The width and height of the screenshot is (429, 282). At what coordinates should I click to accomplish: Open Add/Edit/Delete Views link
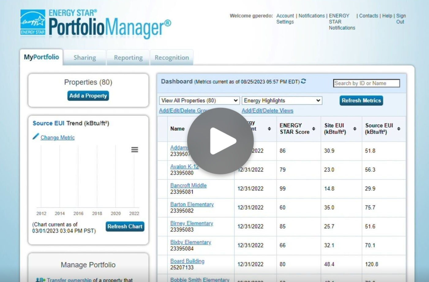[x=267, y=111]
